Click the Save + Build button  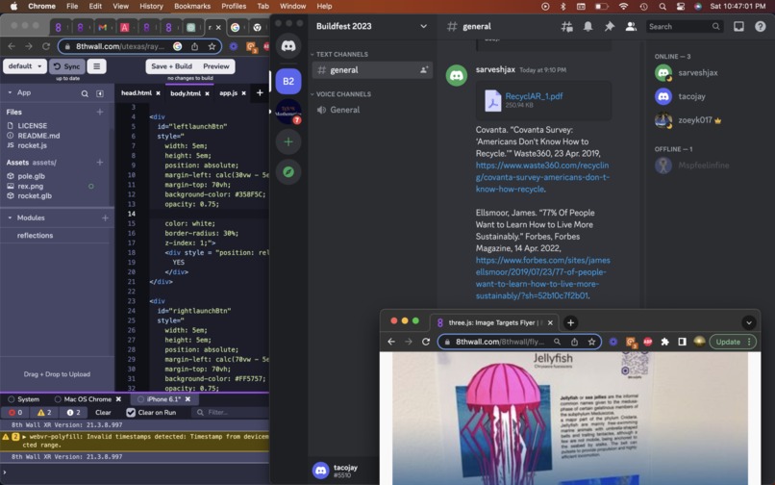coord(171,66)
